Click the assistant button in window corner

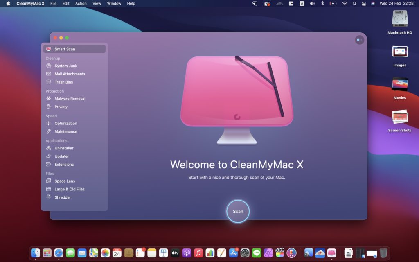pyautogui.click(x=359, y=40)
